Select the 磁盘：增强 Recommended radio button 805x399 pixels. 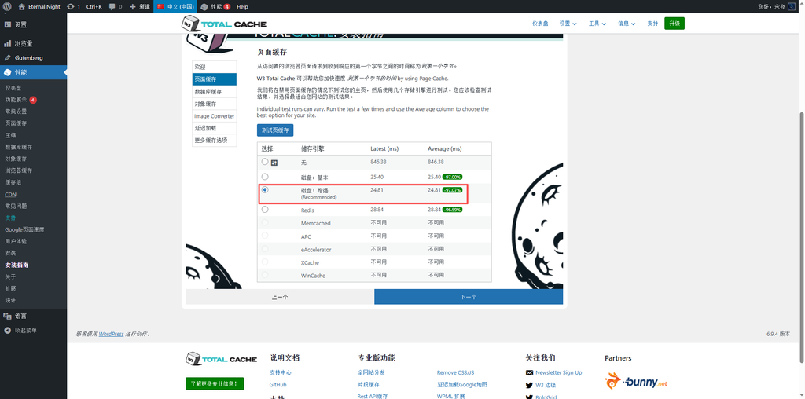point(265,190)
